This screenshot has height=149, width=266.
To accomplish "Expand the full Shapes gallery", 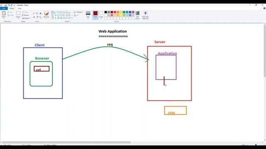I will coord(72,18).
